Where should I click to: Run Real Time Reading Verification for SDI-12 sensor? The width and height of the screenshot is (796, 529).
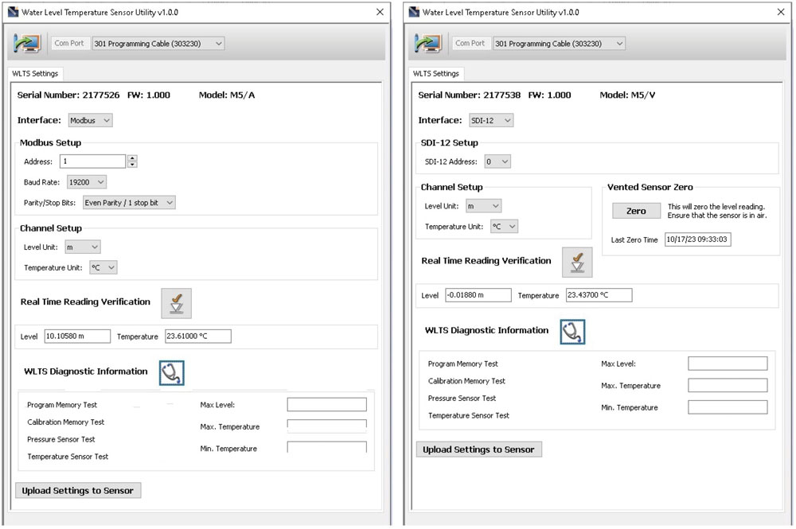576,262
